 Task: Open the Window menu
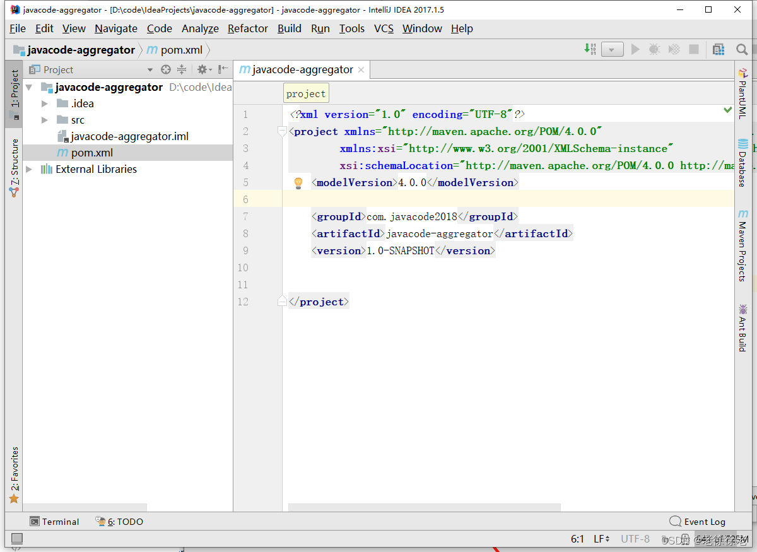tap(422, 28)
